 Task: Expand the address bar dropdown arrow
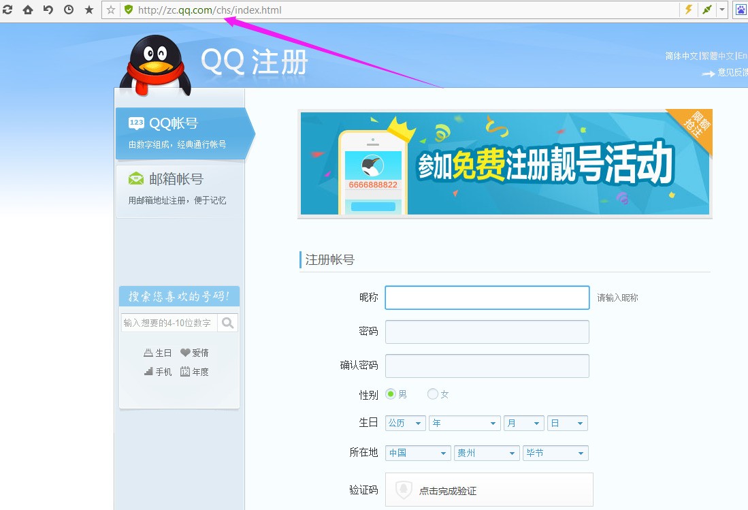722,10
